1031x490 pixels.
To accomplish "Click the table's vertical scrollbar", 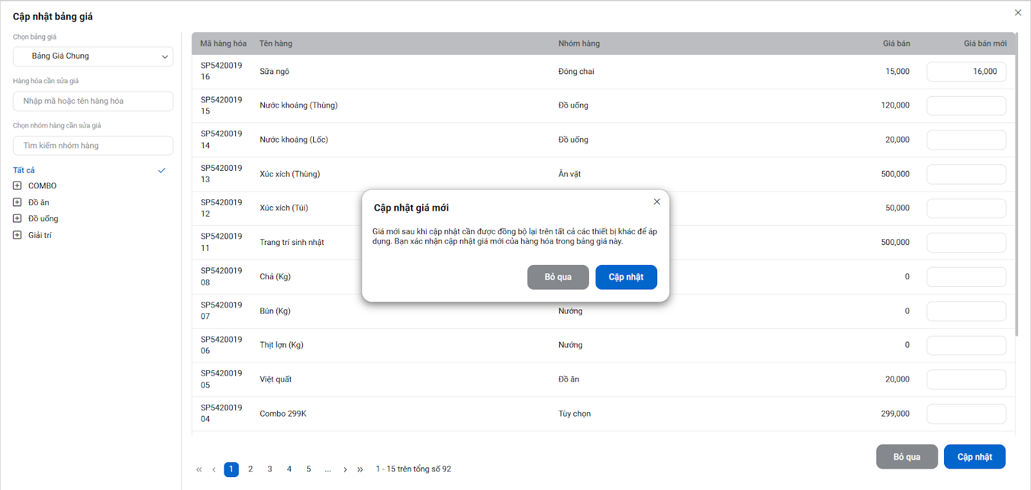I will pyautogui.click(x=1017, y=193).
